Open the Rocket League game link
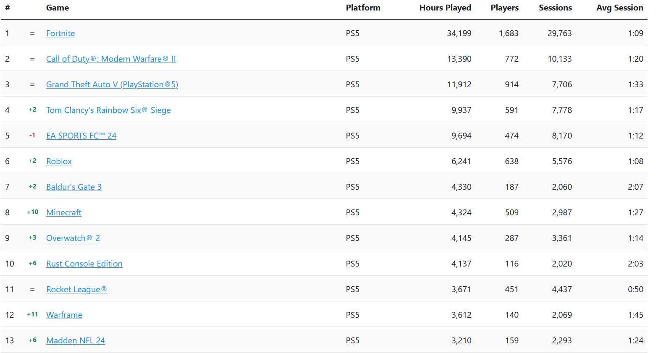The width and height of the screenshot is (661, 353). tap(76, 289)
